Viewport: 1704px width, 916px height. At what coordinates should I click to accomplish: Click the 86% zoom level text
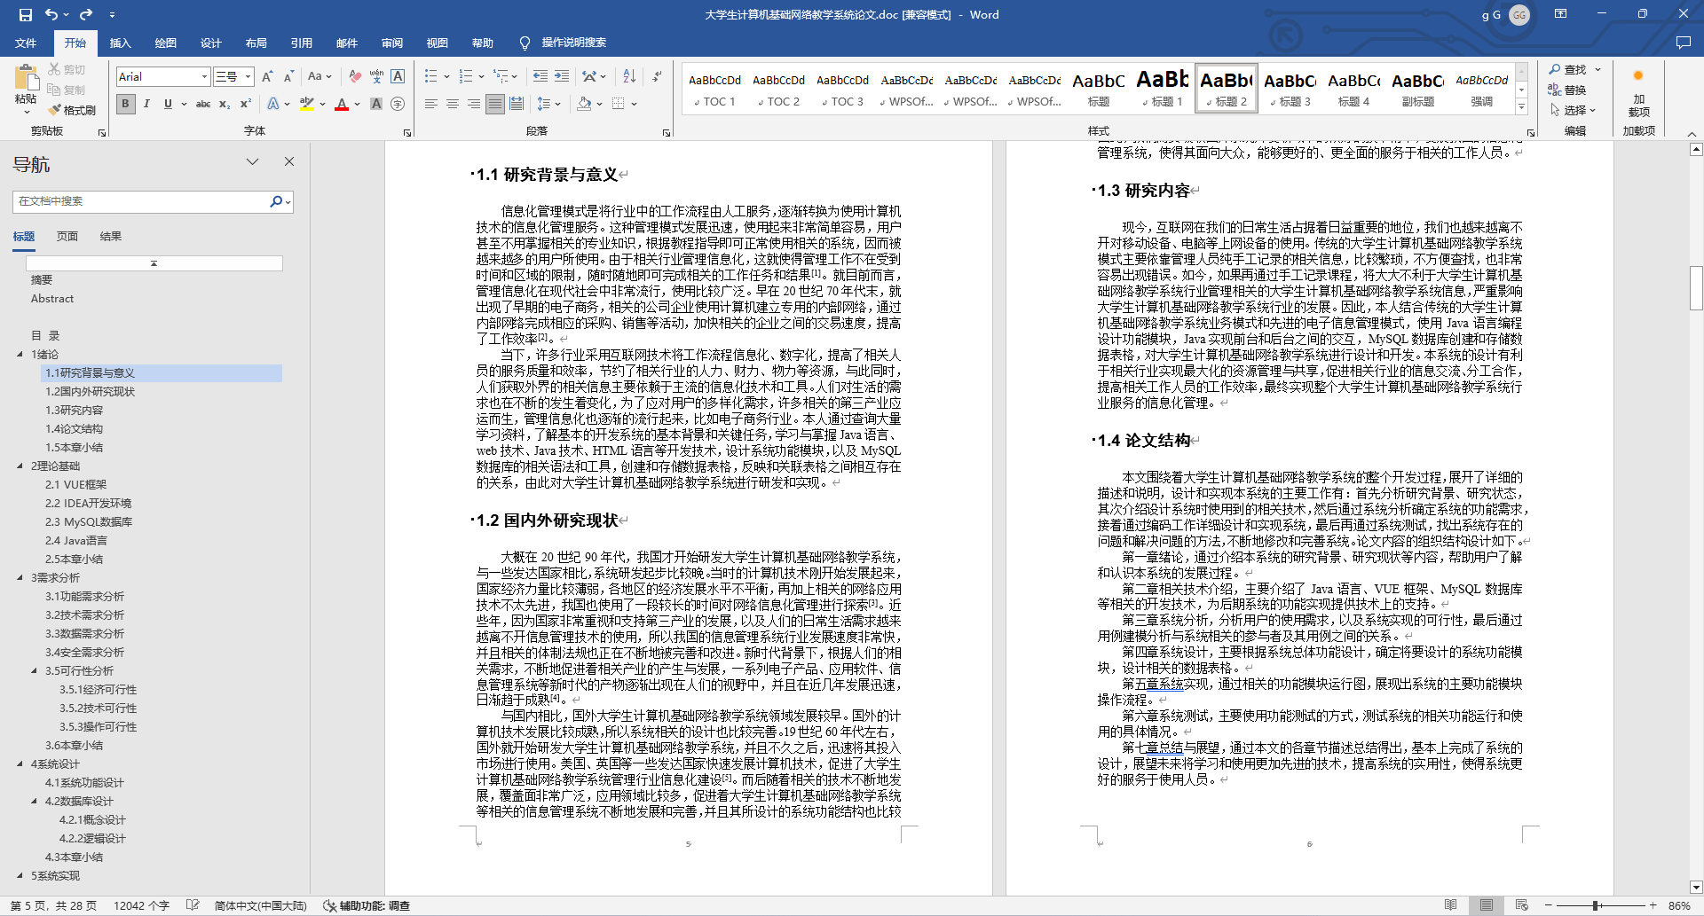1679,905
